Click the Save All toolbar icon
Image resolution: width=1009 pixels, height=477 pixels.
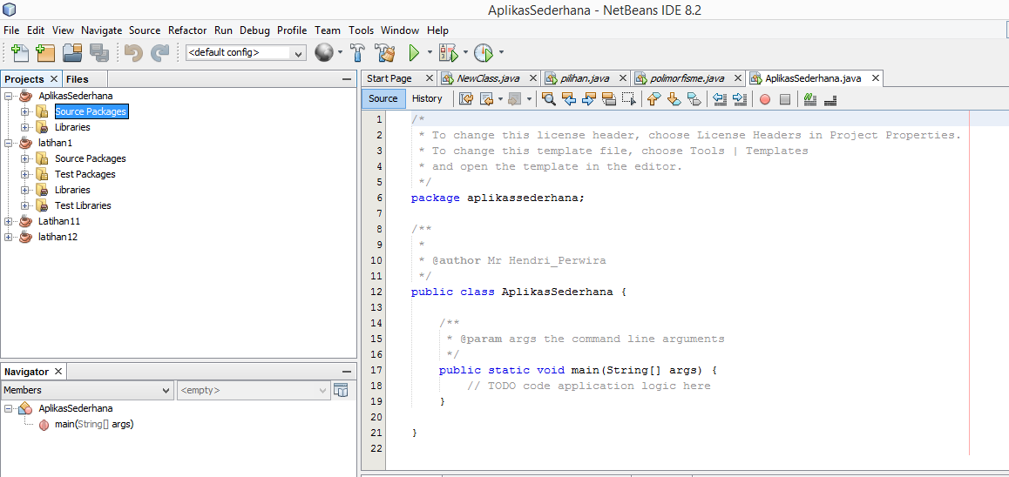pyautogui.click(x=98, y=53)
